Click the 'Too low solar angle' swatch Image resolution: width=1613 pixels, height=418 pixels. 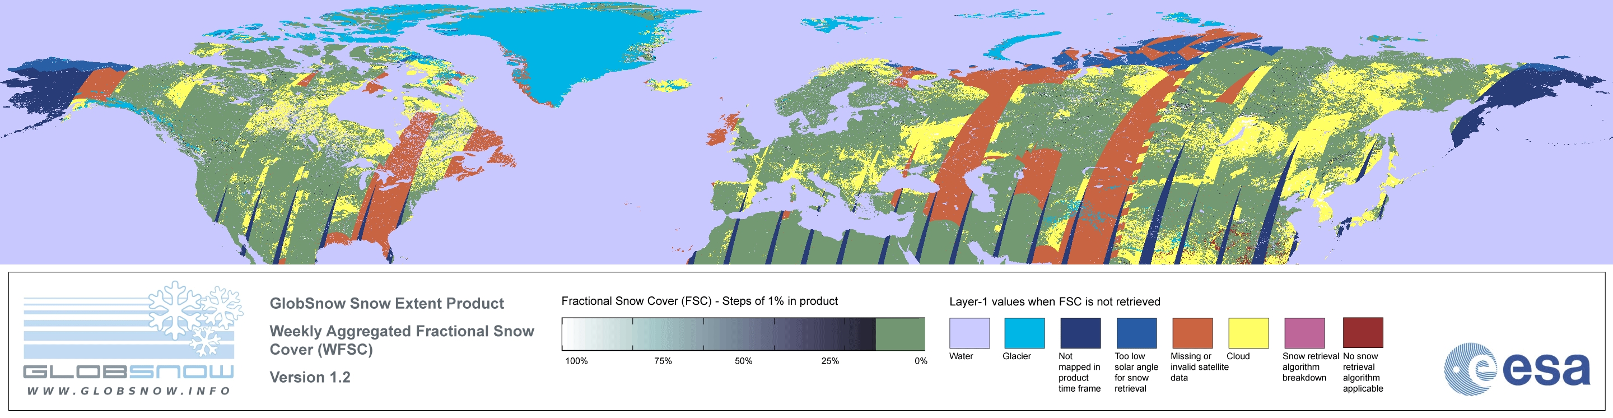(1136, 333)
